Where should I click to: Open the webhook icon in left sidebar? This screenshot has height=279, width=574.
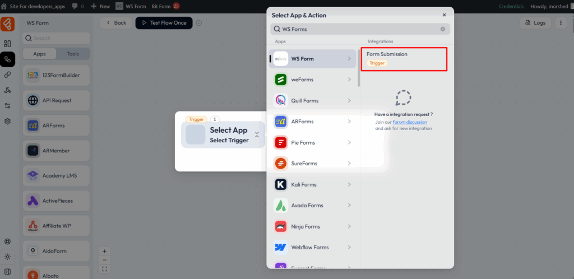coord(7,90)
